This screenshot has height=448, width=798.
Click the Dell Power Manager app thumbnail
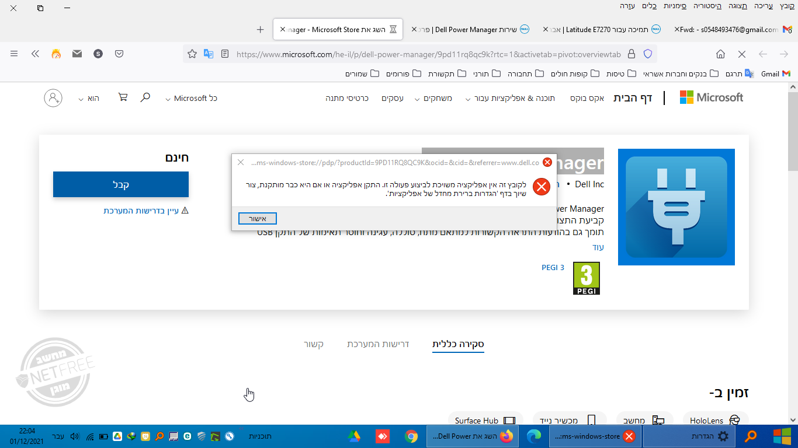tap(676, 207)
